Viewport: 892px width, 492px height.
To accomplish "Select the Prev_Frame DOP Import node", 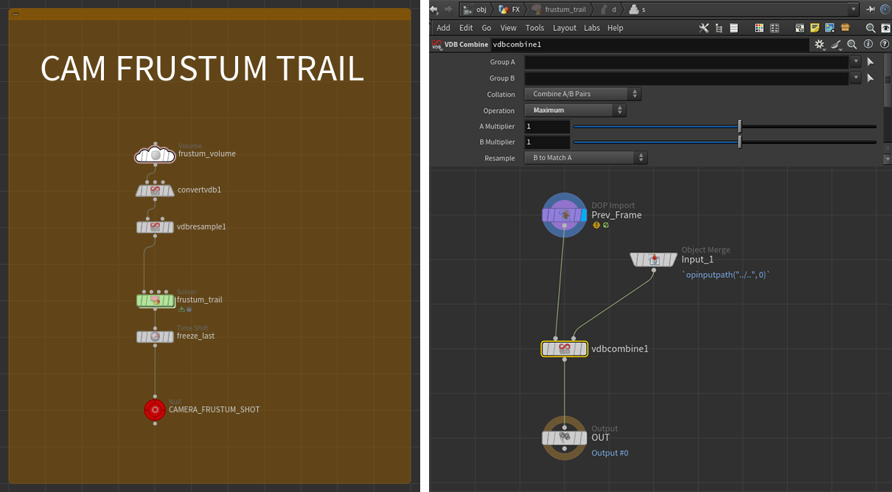I will (x=564, y=215).
